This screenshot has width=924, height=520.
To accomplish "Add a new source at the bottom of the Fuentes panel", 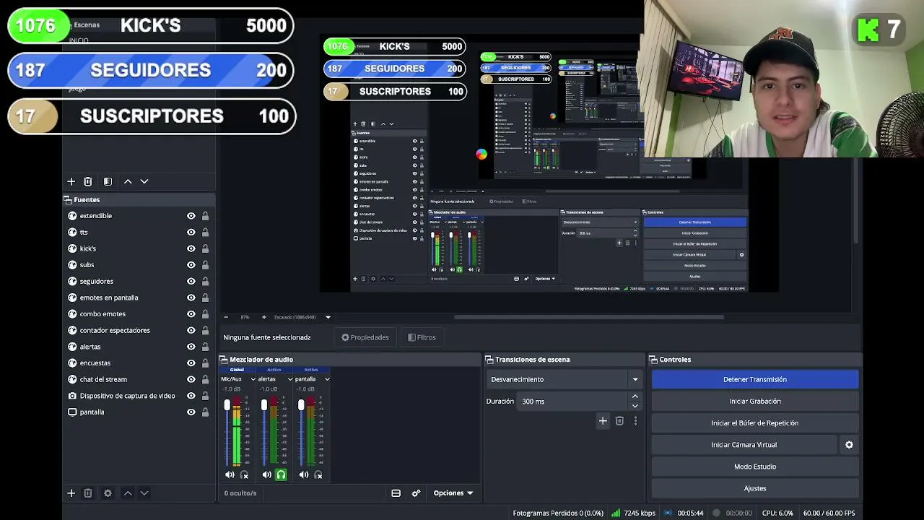I will pos(71,493).
